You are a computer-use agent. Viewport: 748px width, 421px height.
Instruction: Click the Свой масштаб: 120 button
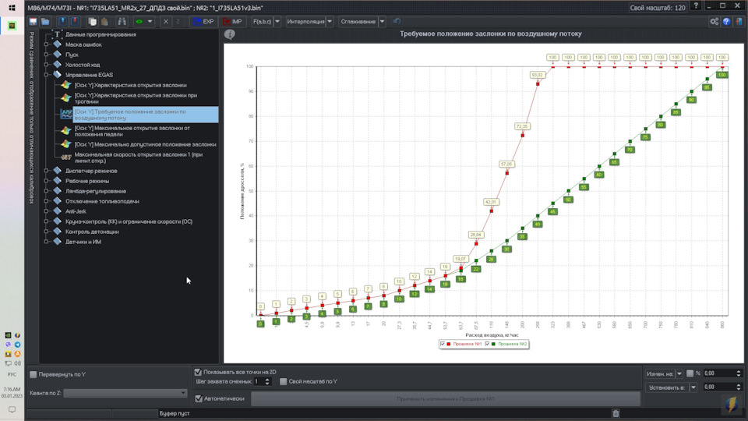pyautogui.click(x=658, y=7)
